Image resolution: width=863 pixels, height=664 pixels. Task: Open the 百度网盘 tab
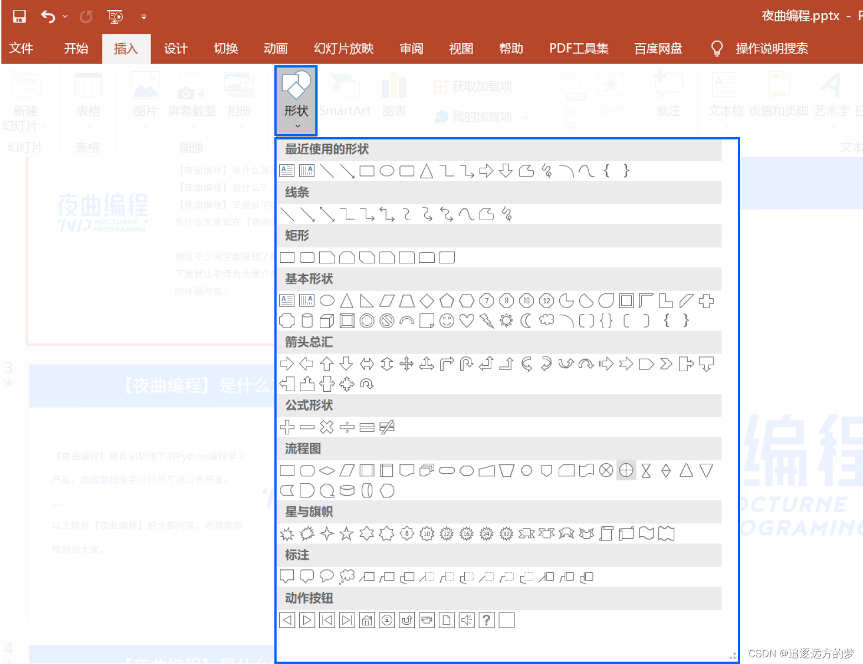[658, 49]
